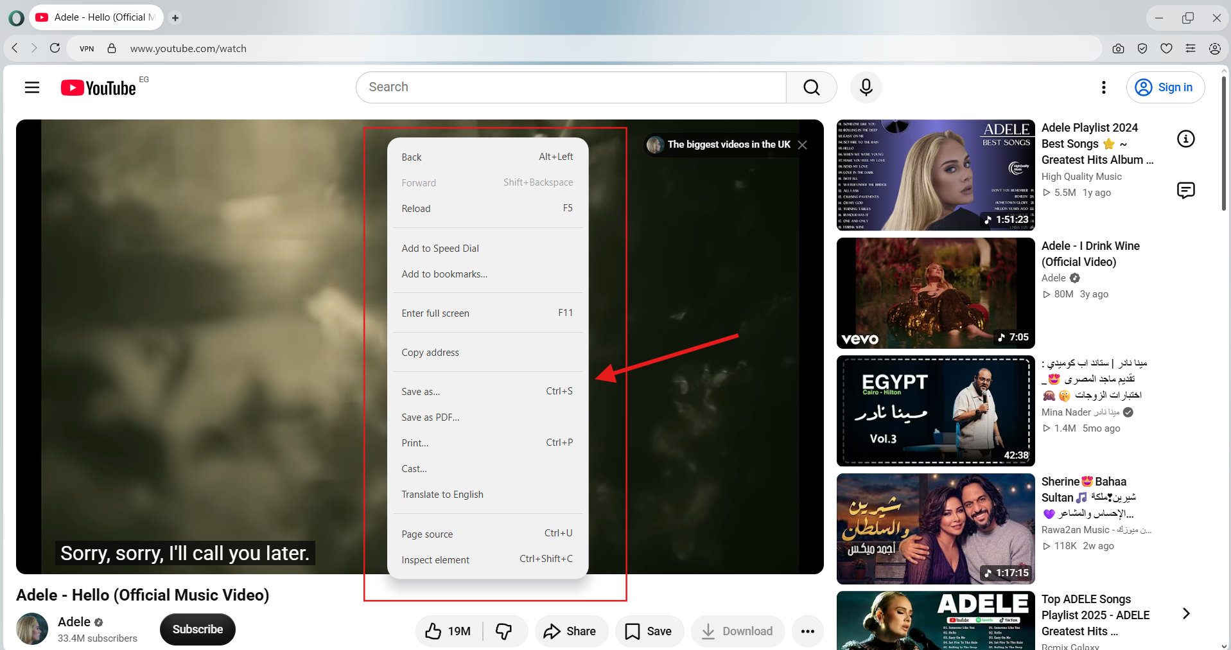Open Opera easy setup panel

[x=1191, y=49]
